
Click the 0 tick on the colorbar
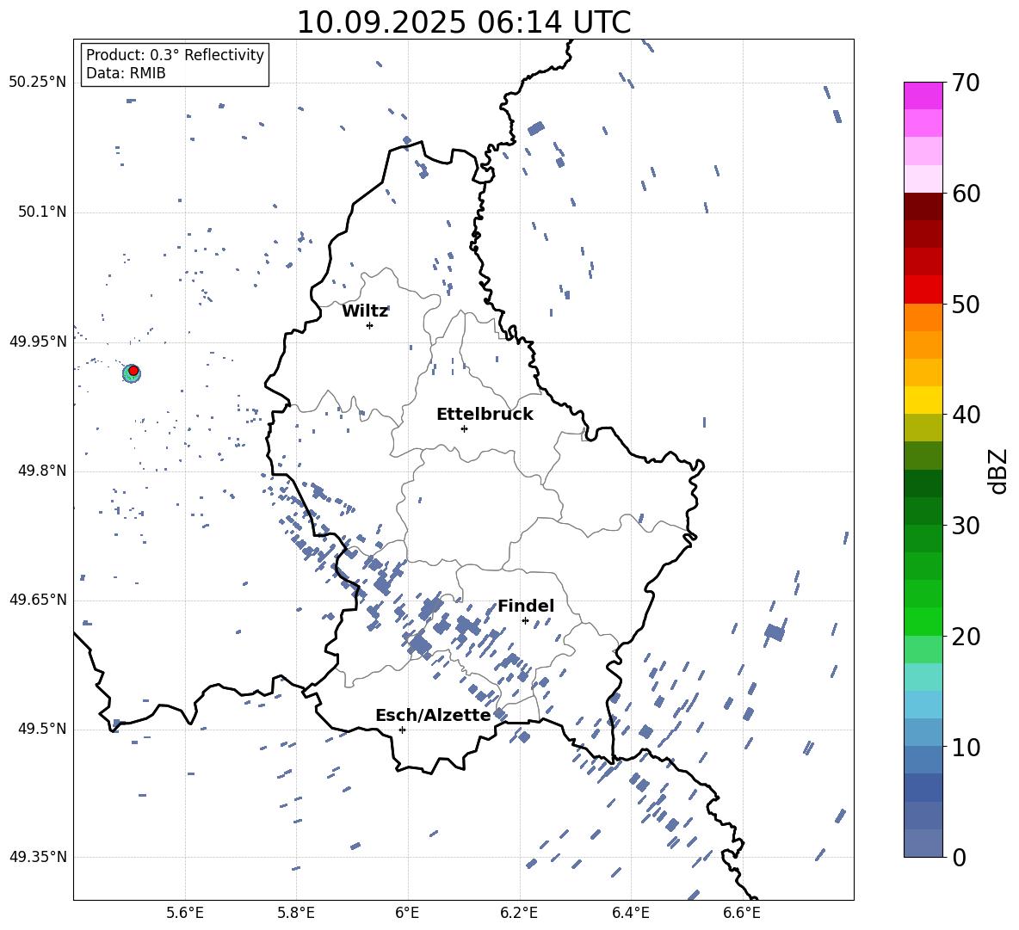click(959, 857)
